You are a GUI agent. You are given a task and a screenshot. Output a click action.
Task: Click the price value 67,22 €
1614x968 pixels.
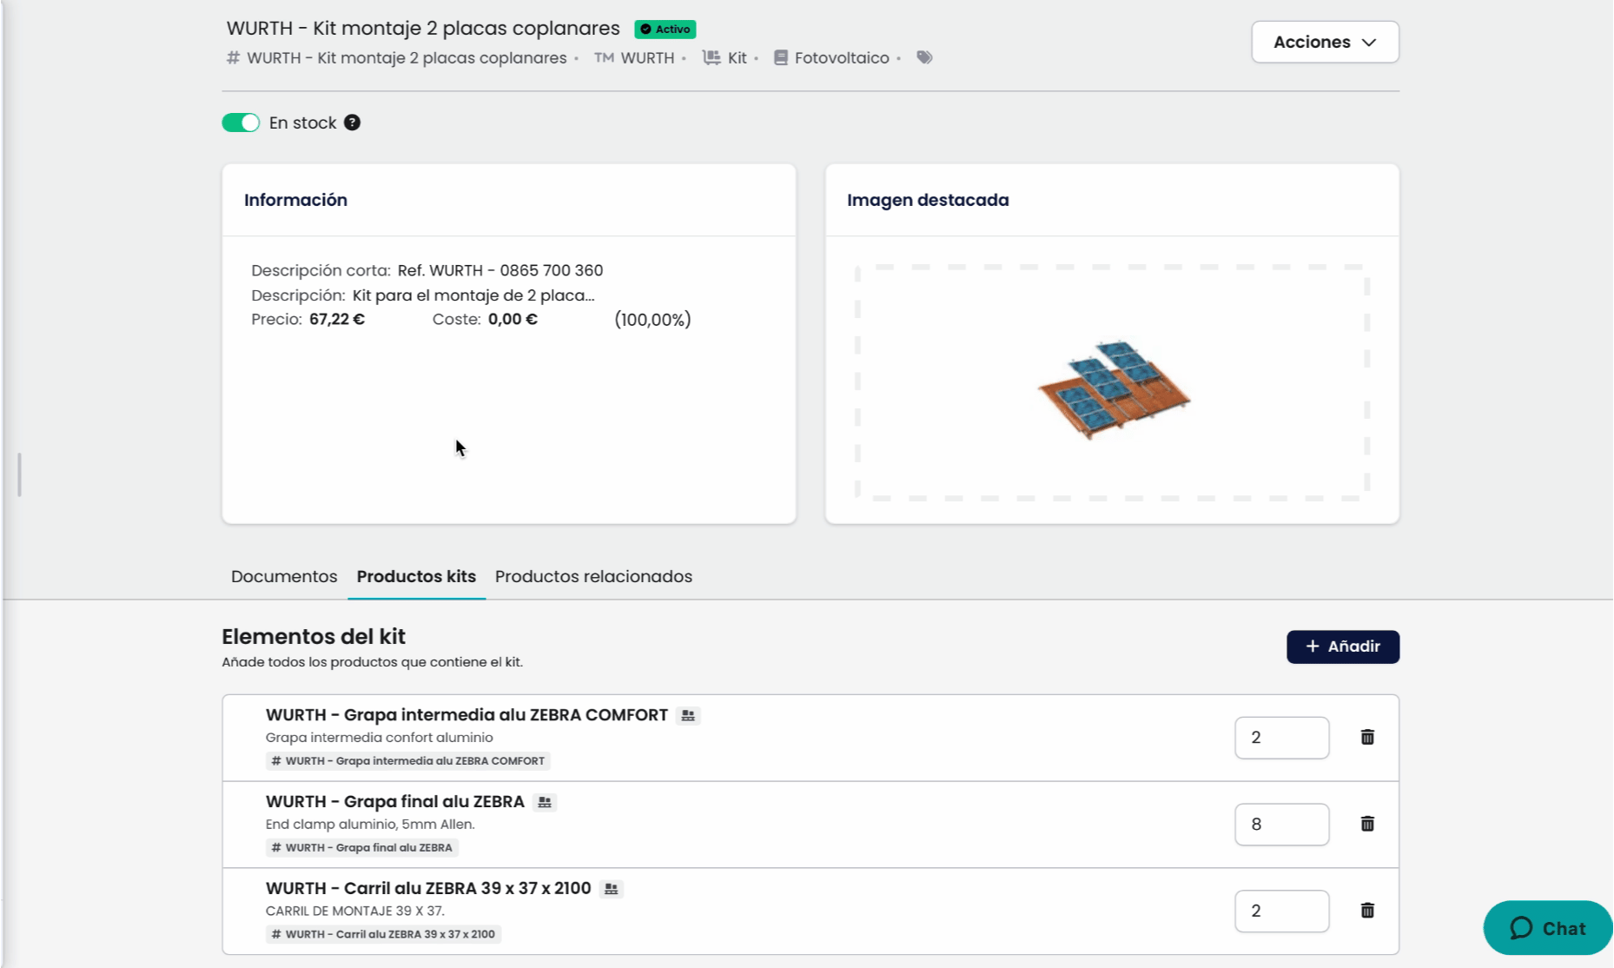337,319
